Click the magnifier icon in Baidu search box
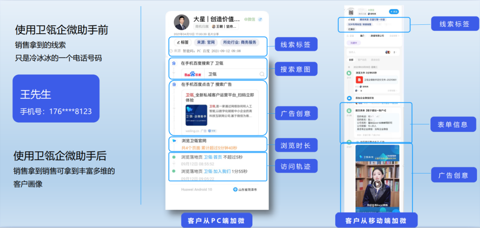 (x=262, y=74)
